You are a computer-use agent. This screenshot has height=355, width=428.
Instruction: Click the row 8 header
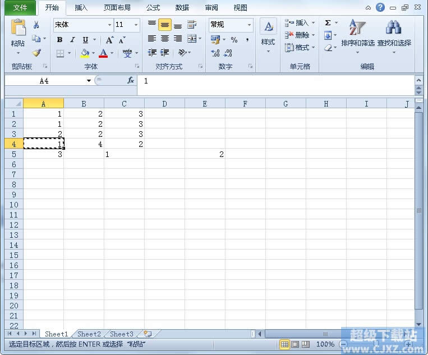14,185
